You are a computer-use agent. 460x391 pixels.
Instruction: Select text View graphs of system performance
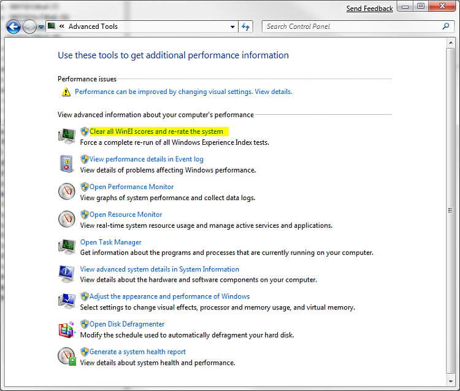pyautogui.click(x=167, y=198)
